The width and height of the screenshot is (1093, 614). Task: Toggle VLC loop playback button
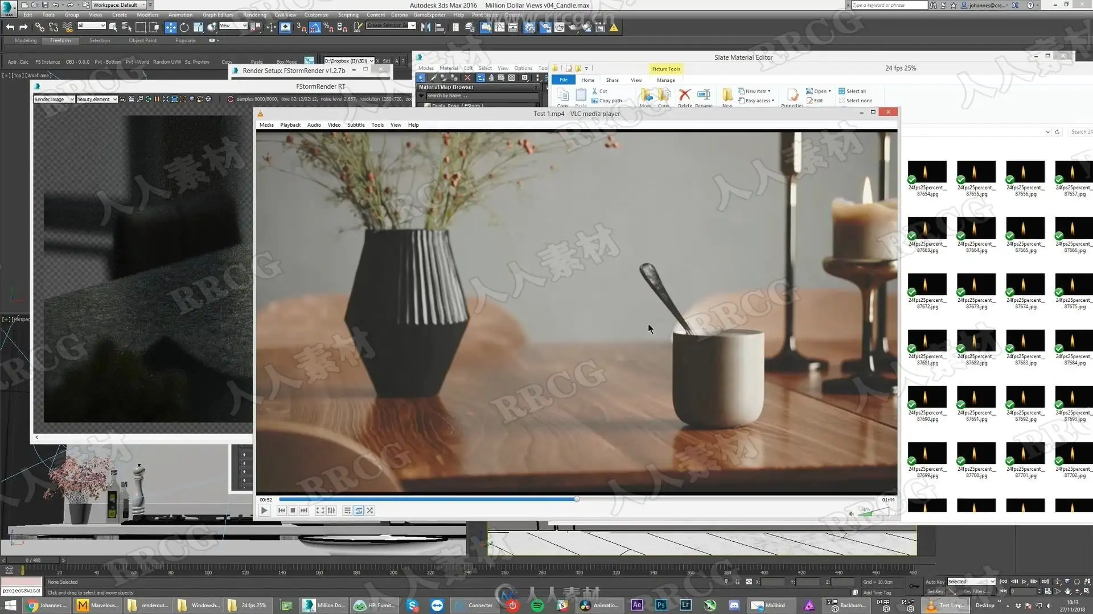coord(359,511)
